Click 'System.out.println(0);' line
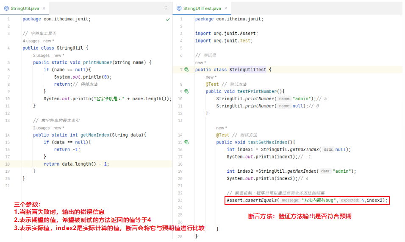 [83, 77]
